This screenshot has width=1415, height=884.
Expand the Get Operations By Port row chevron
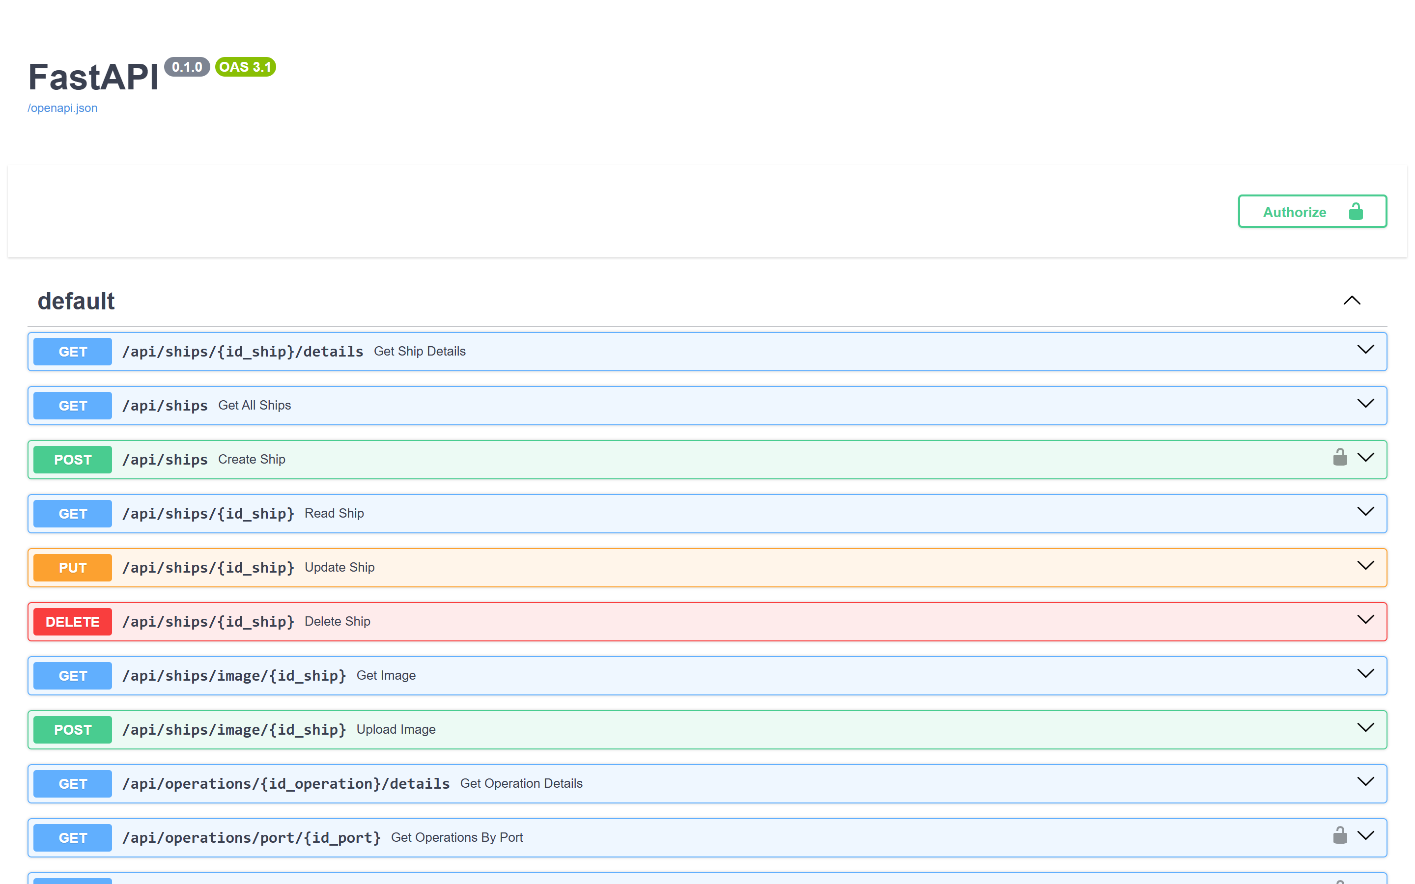tap(1365, 835)
